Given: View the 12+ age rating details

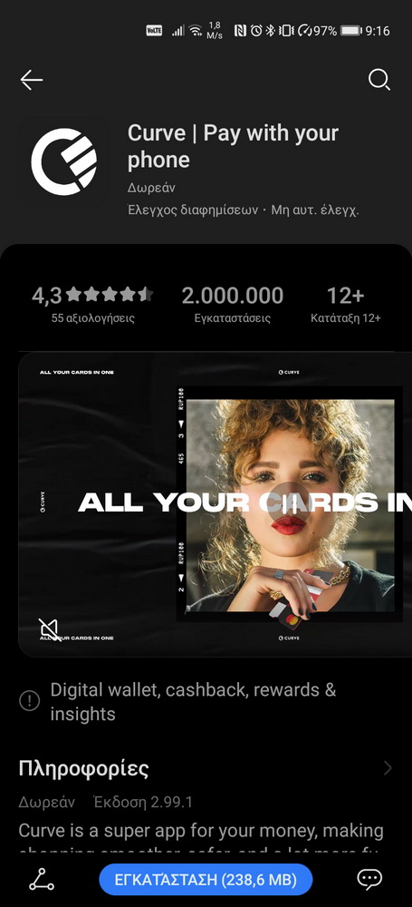Looking at the screenshot, I should (x=346, y=305).
